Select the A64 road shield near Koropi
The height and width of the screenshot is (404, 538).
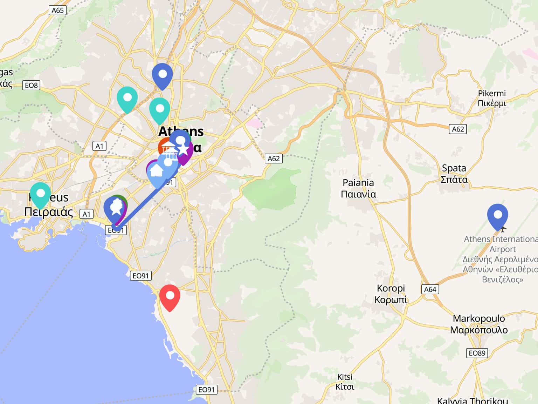[430, 289]
